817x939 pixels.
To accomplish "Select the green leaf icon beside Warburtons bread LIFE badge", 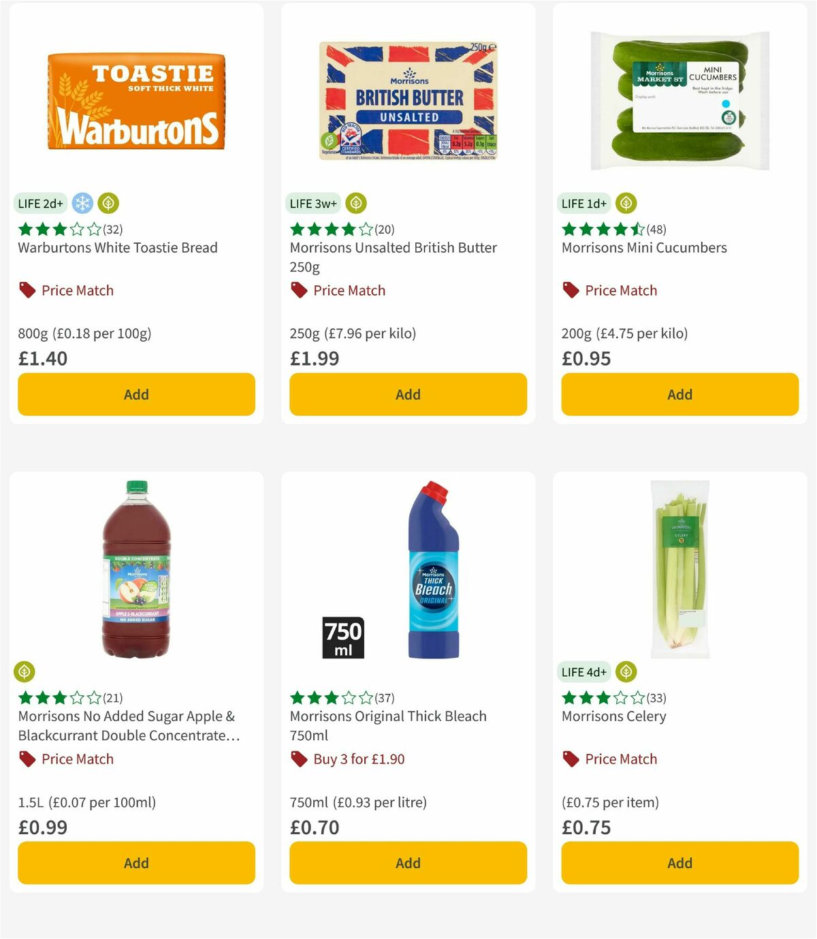I will [x=107, y=203].
